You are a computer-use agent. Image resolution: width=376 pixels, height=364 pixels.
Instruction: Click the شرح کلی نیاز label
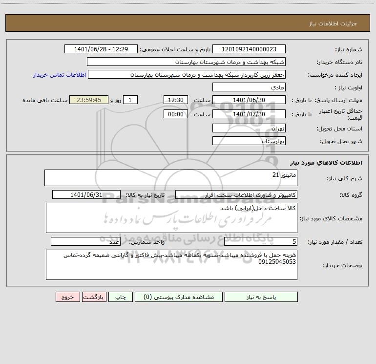click(345, 178)
